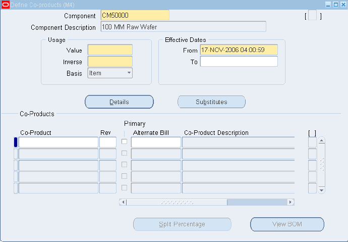Tick the Primary checkbox in third co-product row

pos(124,165)
